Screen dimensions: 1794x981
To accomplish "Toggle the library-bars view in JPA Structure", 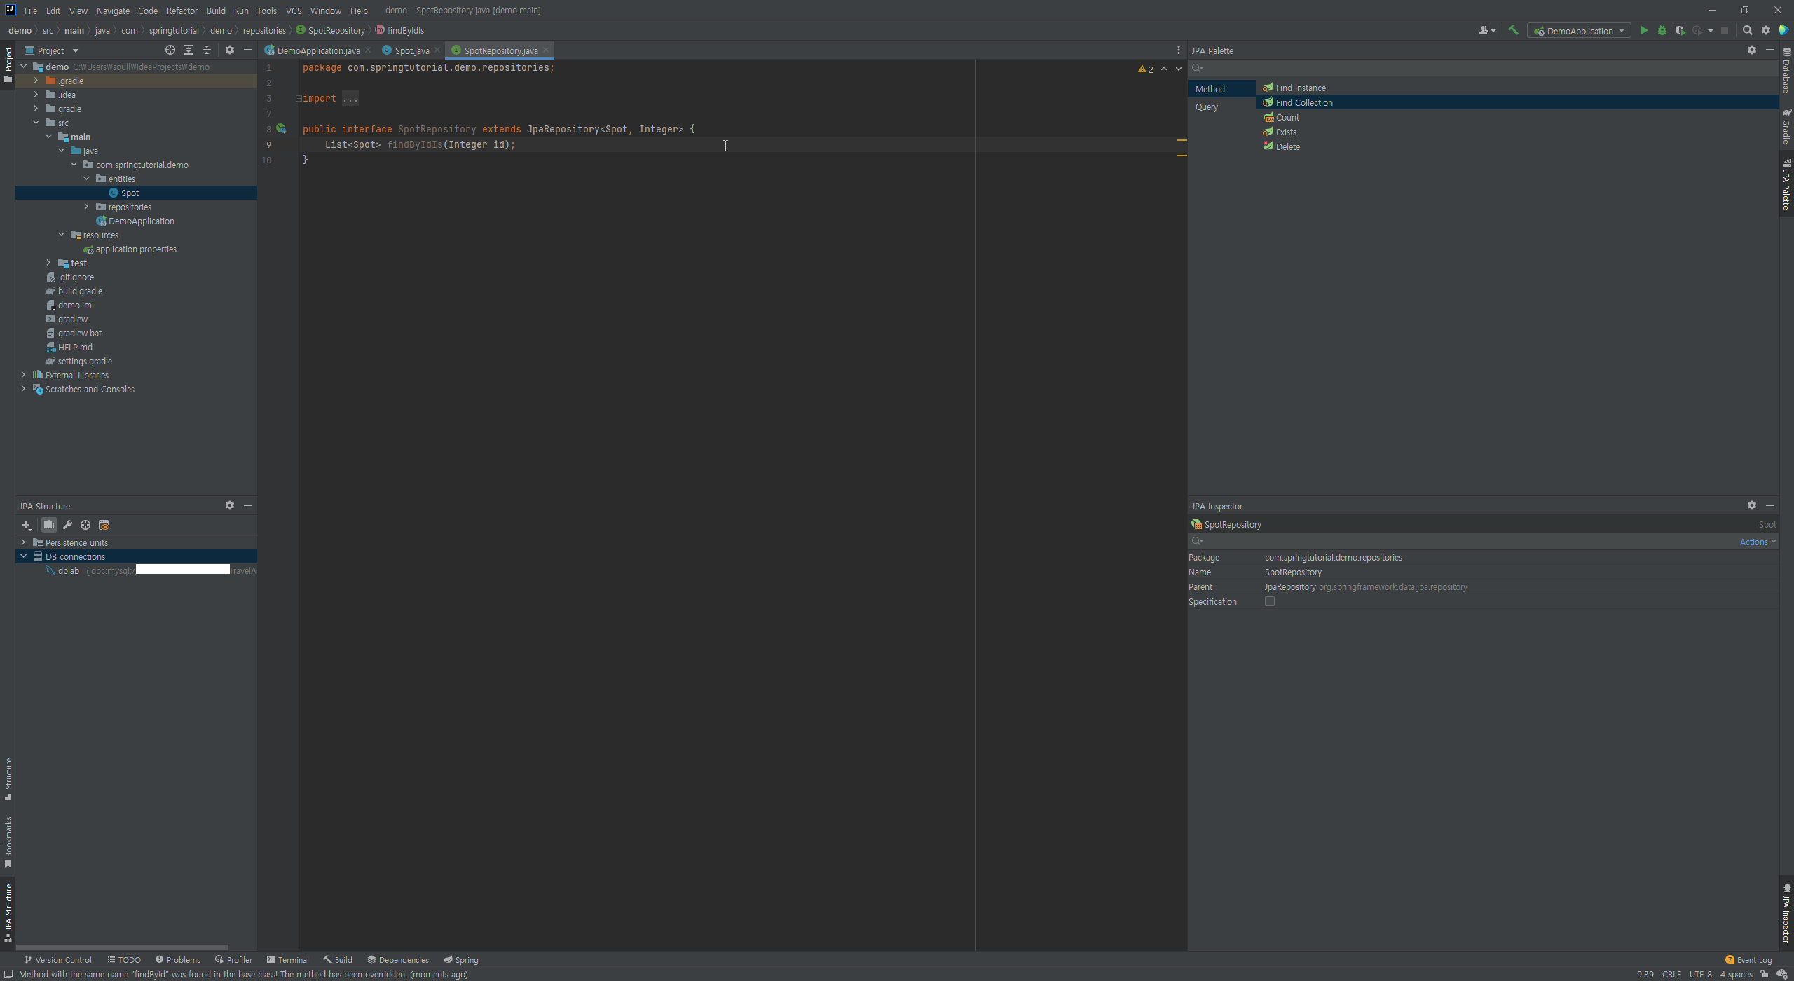I will coord(48,525).
